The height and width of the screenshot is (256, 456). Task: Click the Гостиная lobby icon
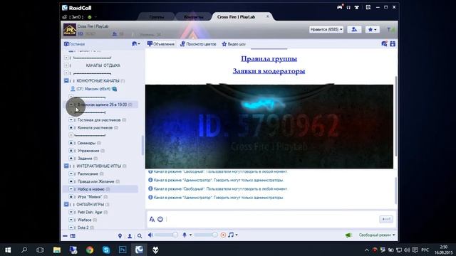point(66,44)
